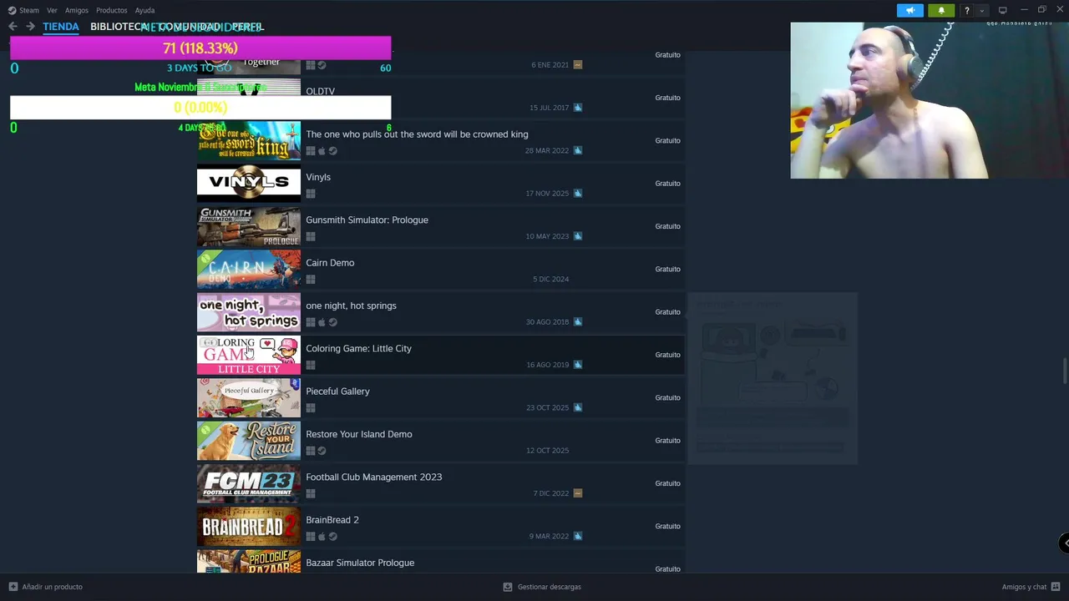Open the Cairn Demo thumbnail
1069x601 pixels.
tap(248, 269)
